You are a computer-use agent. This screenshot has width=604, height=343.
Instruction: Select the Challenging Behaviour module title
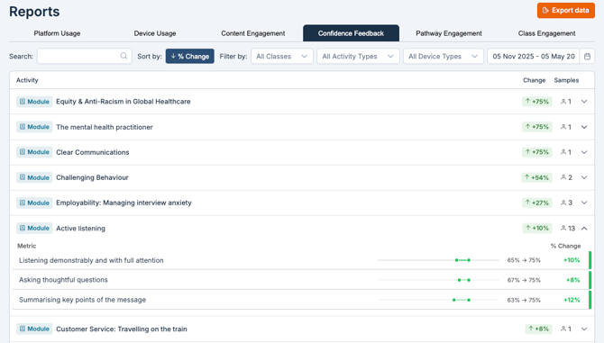[92, 177]
